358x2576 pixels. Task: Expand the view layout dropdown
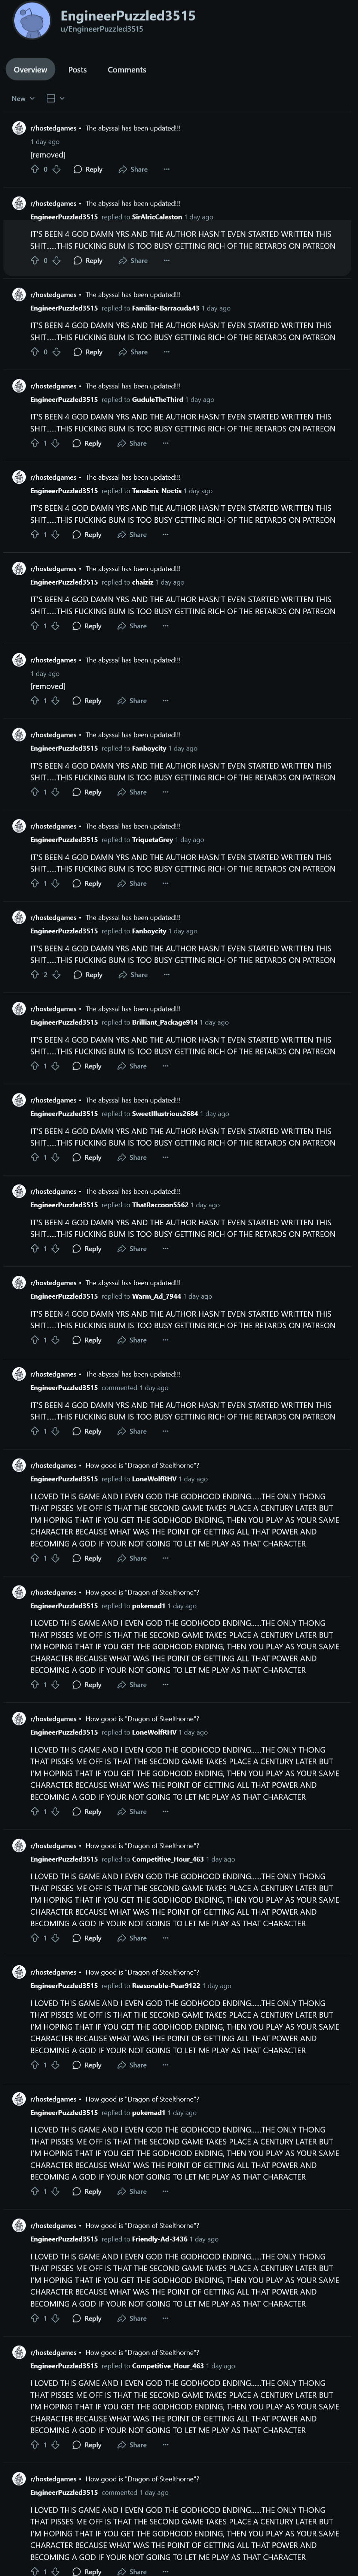(55, 98)
